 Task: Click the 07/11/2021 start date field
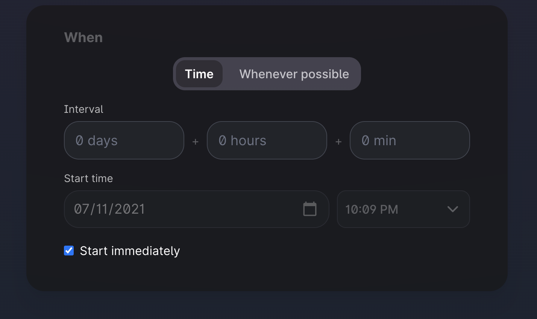pyautogui.click(x=197, y=209)
